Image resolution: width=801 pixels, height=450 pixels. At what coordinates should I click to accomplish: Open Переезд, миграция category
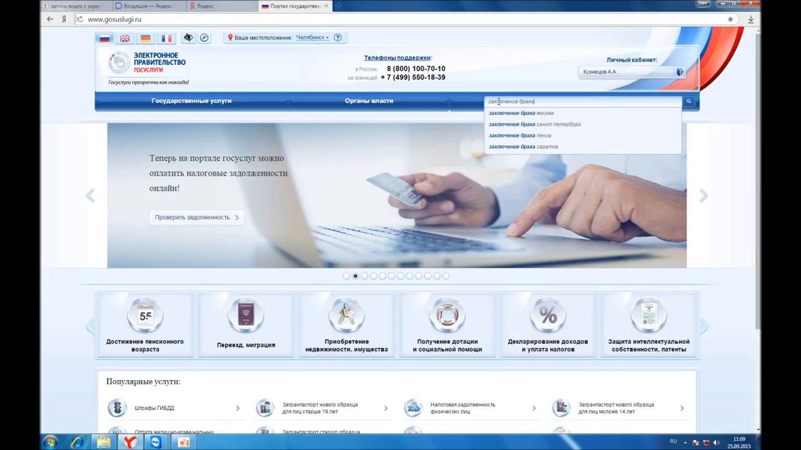tap(246, 326)
